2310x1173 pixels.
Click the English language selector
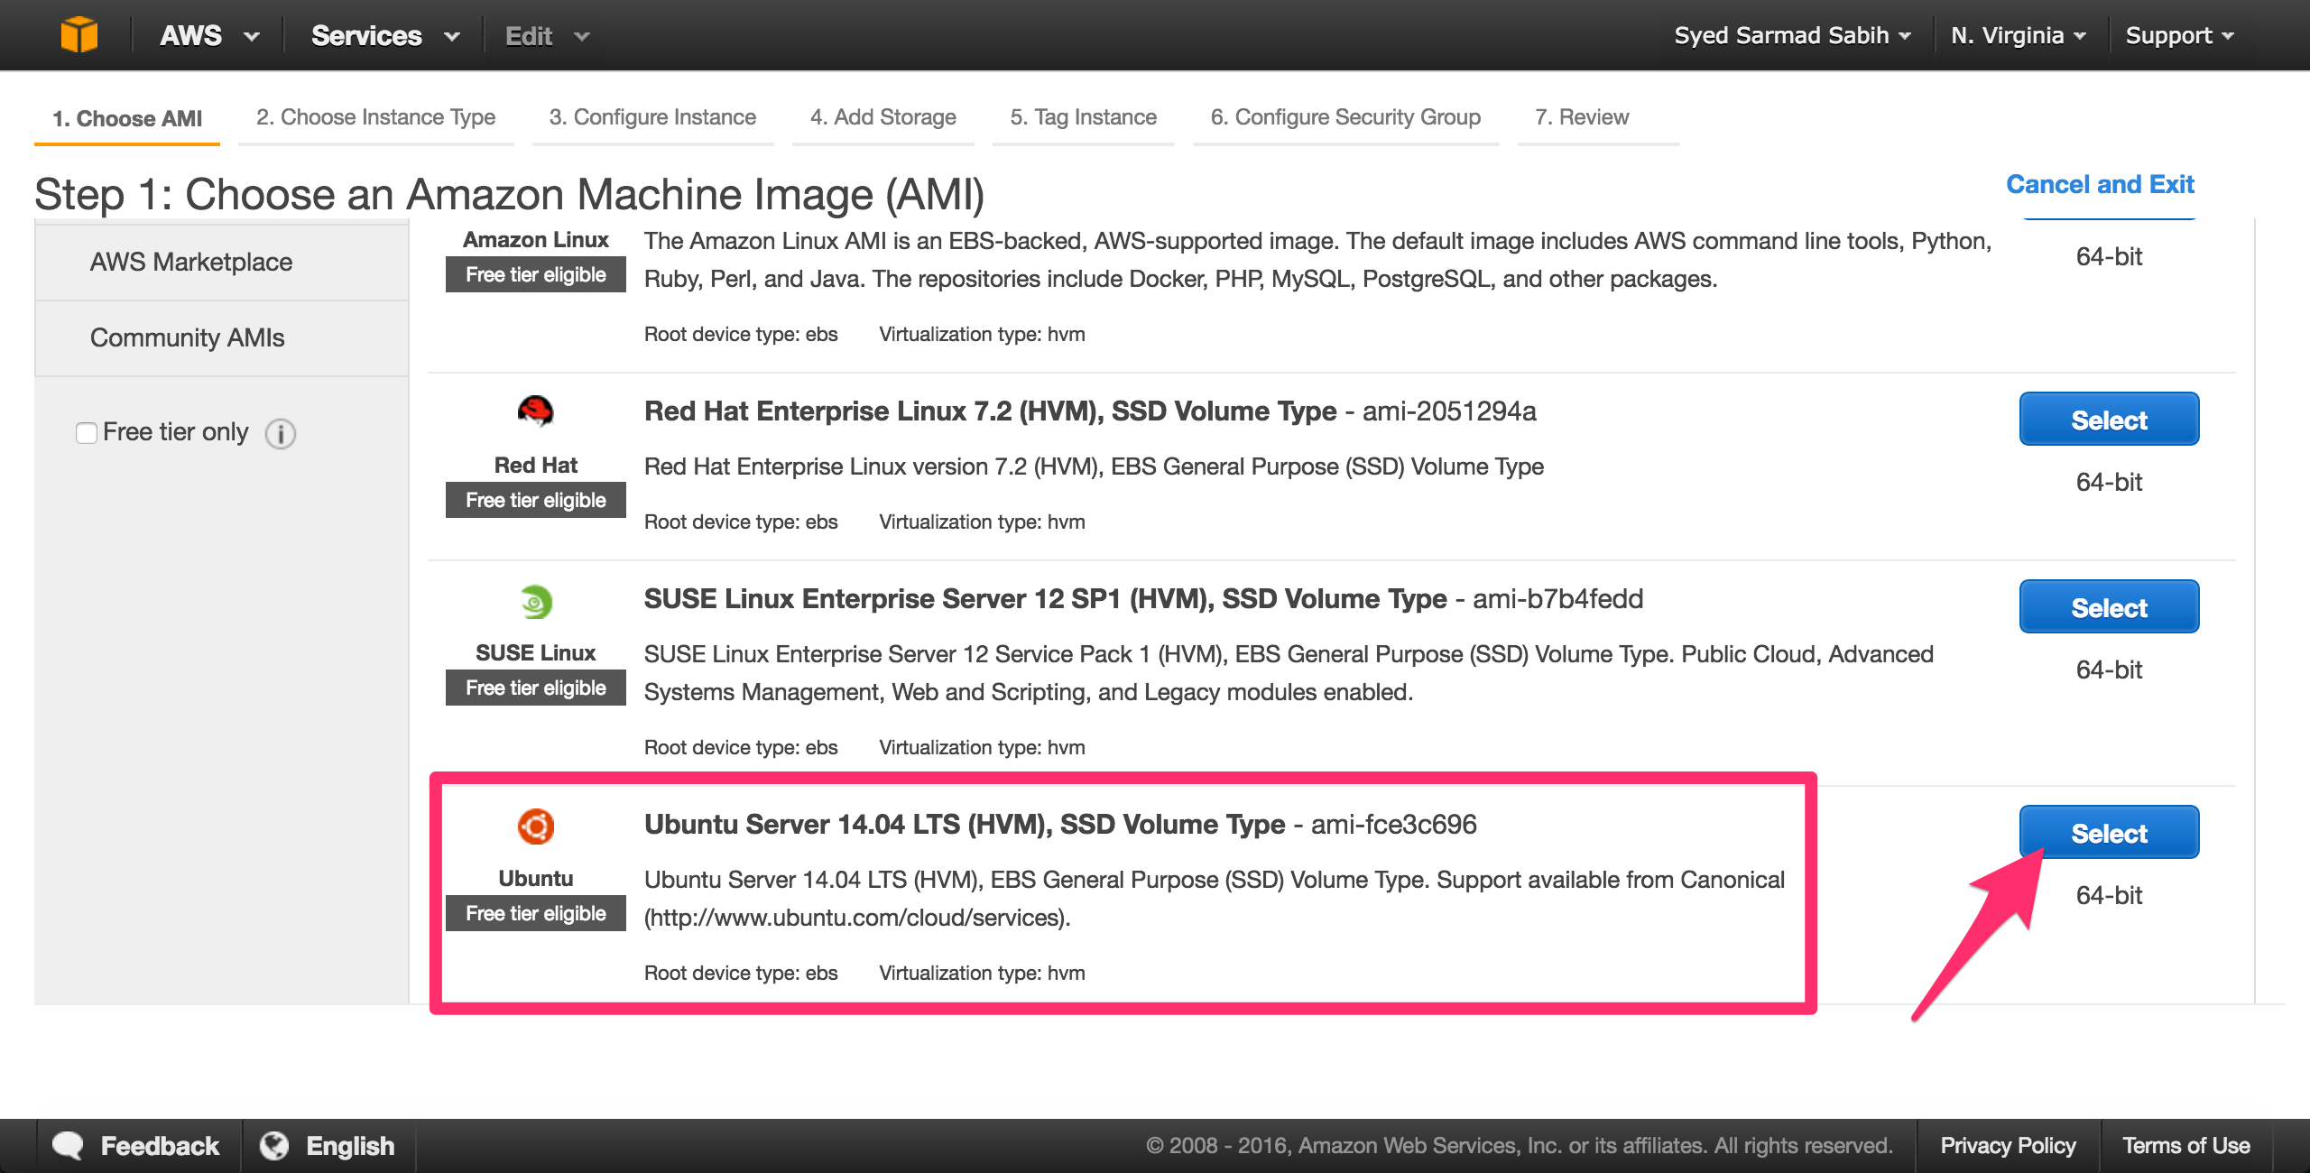328,1146
